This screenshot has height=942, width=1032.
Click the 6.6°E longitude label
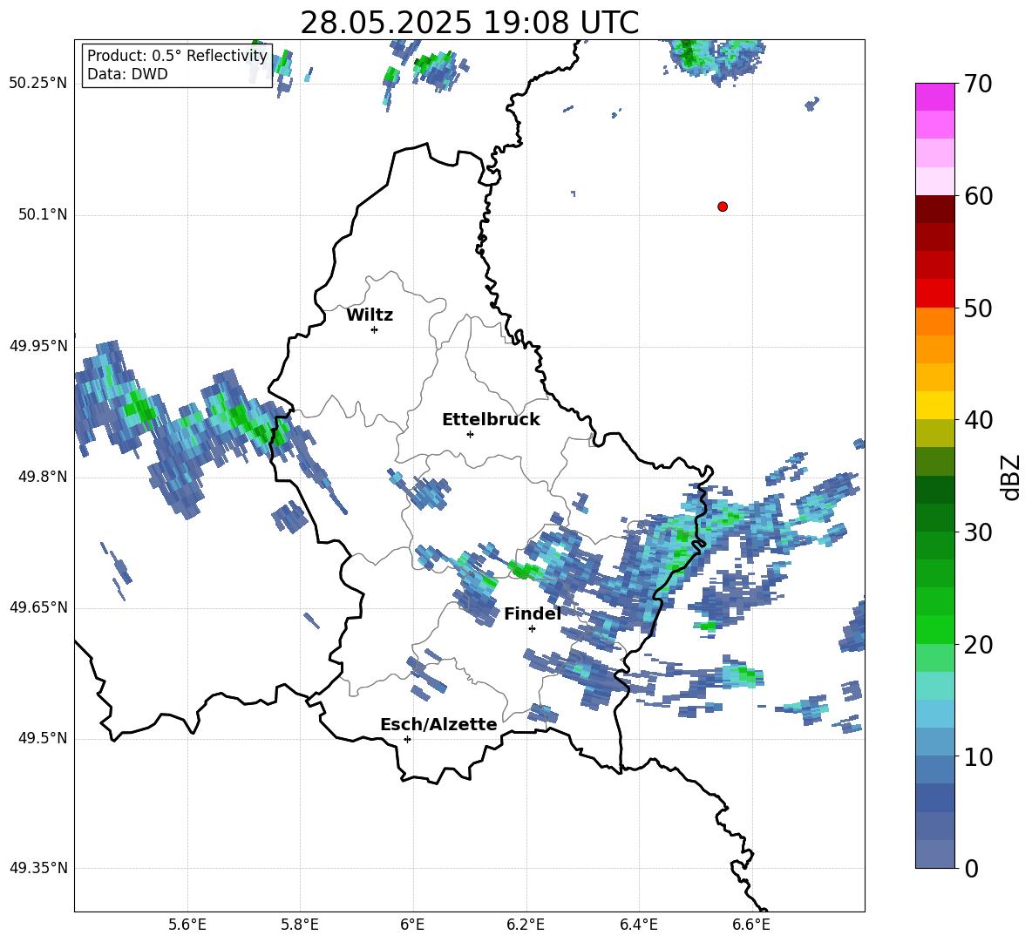(751, 925)
